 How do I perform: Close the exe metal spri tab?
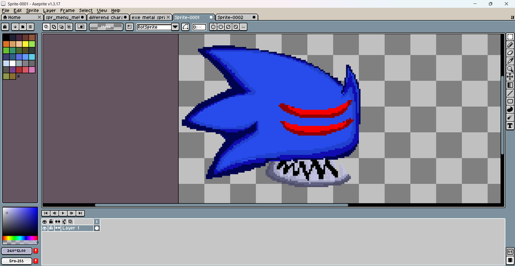168,17
